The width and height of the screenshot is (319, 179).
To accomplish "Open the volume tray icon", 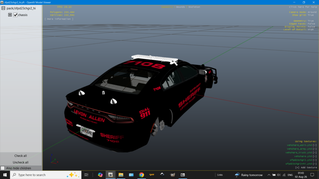I will click(279, 175).
